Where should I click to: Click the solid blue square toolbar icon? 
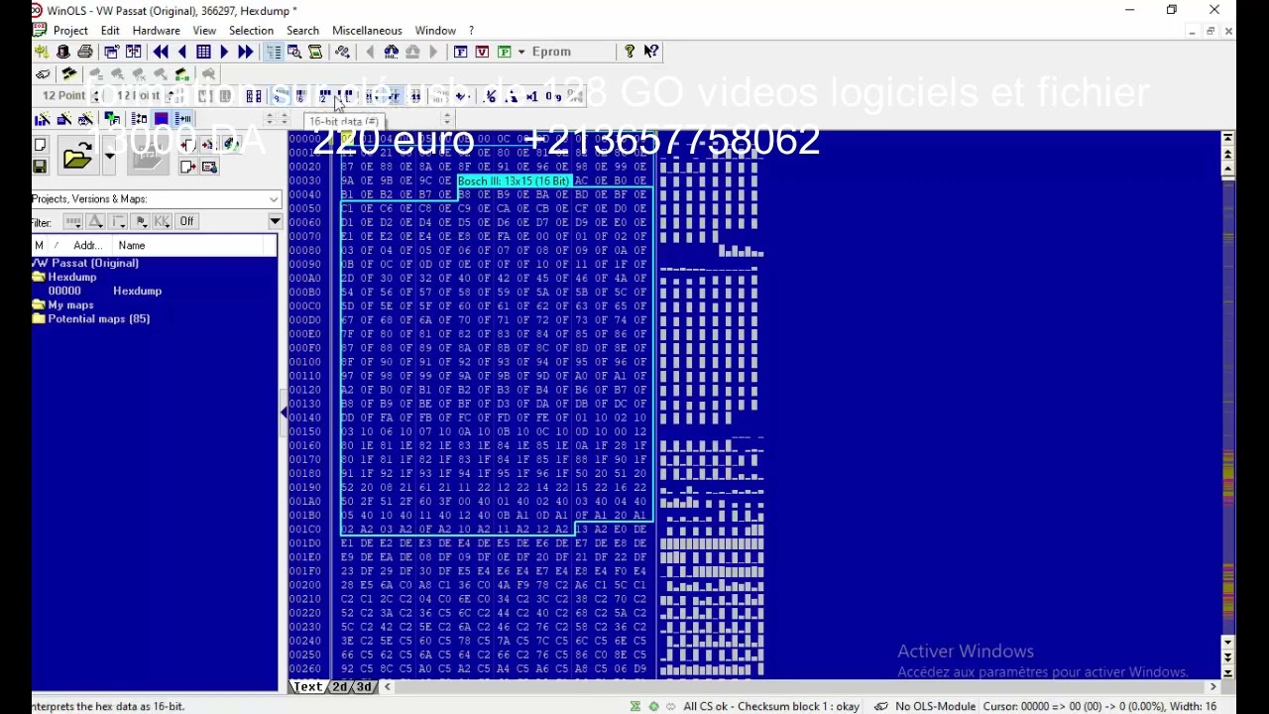coord(161,119)
